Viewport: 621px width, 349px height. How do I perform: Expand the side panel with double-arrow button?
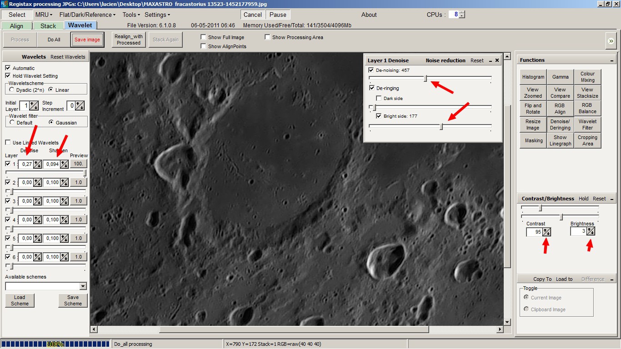611,41
